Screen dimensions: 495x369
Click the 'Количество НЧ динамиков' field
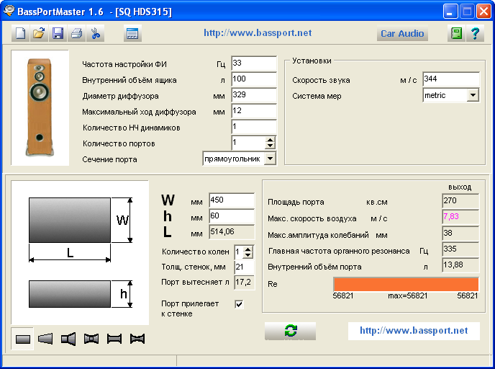click(x=254, y=126)
